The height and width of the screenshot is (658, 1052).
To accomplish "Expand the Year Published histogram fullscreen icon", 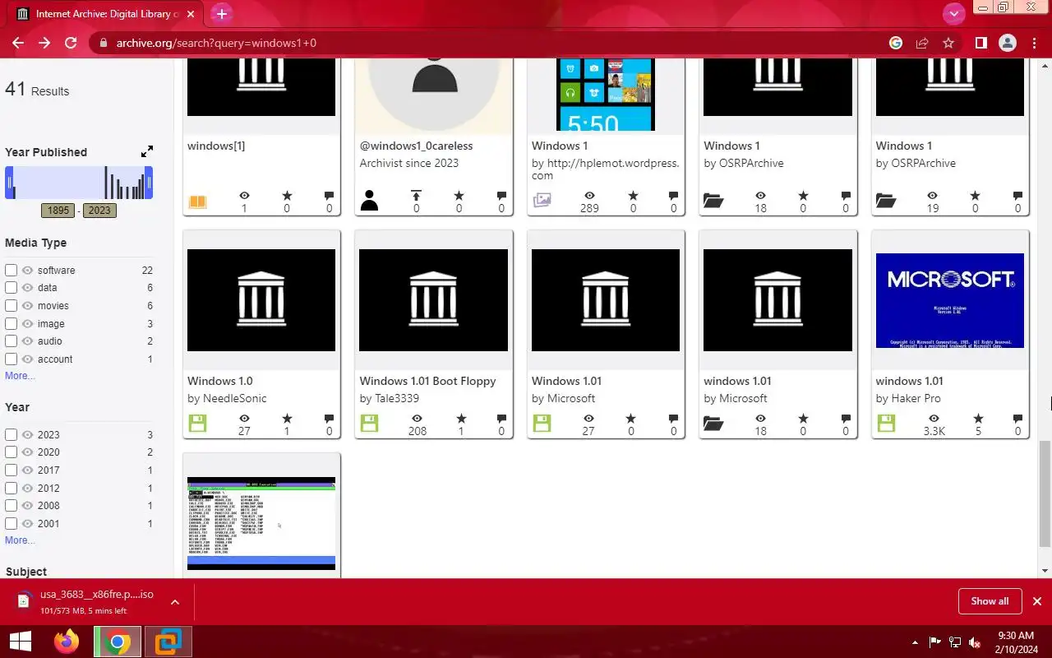I will click(x=146, y=151).
